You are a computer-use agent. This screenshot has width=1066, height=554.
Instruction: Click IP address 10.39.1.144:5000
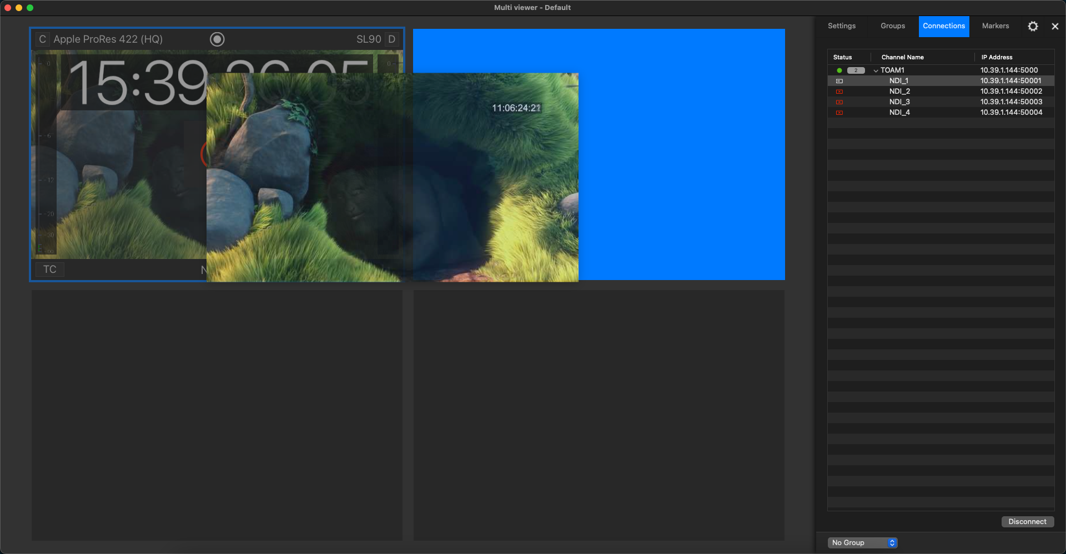click(x=1009, y=70)
